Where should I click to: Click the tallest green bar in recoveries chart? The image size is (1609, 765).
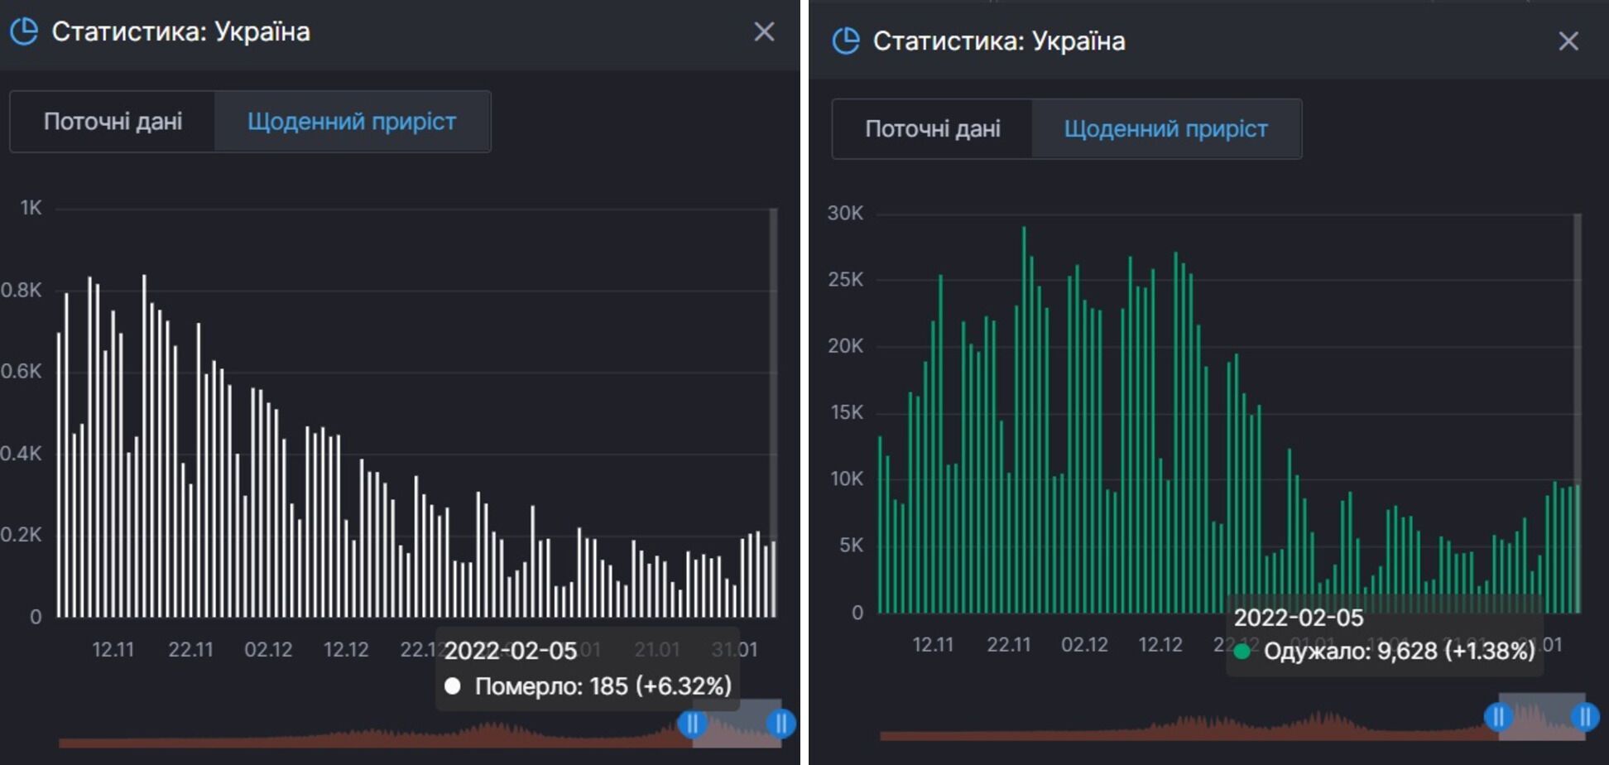(x=1024, y=421)
